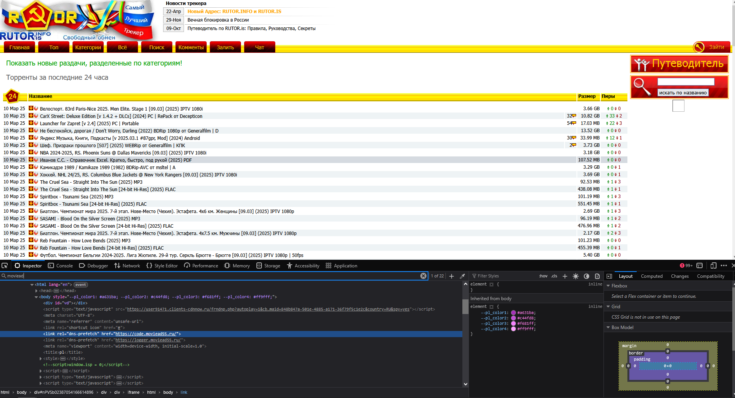Expand ellipsis badge inside style node
The width and height of the screenshot is (735, 398).
point(63,359)
